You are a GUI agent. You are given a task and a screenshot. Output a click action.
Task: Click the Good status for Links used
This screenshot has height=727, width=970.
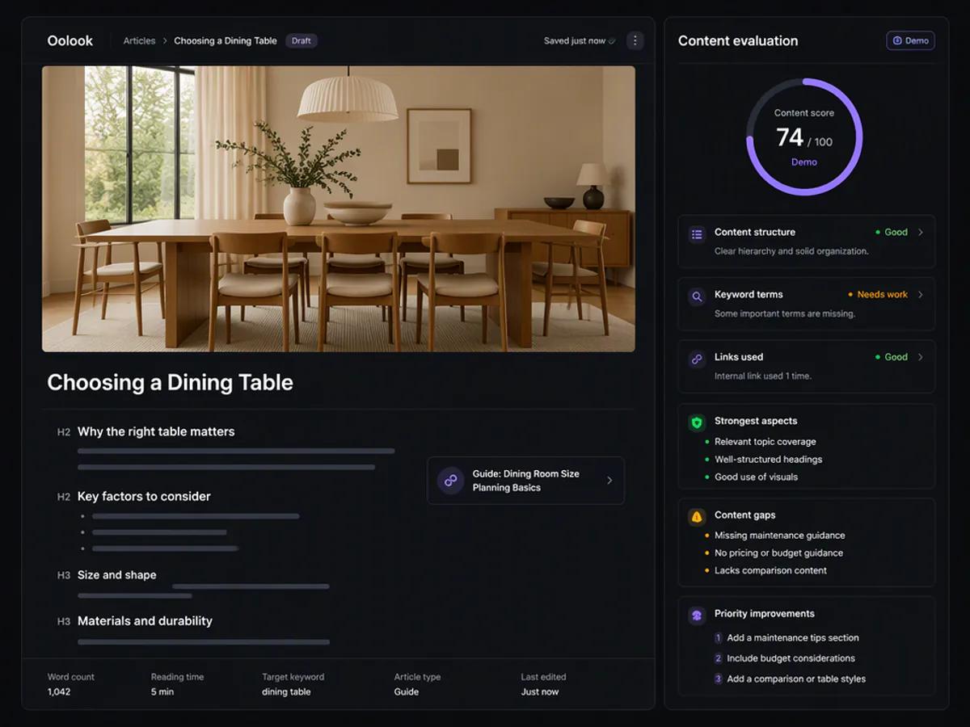point(892,357)
